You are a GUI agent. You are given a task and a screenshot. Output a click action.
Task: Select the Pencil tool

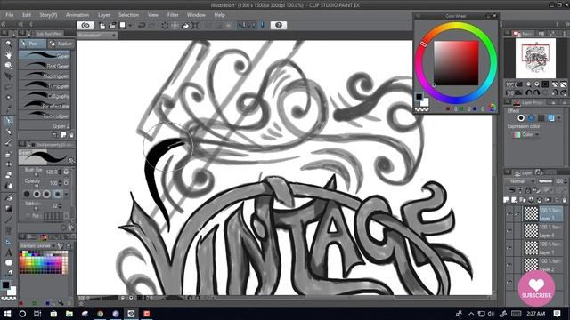pos(8,132)
